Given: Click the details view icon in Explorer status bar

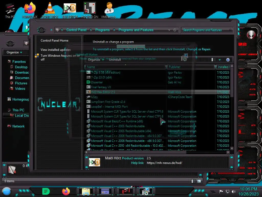Looking at the screenshot, I should click(x=193, y=181).
